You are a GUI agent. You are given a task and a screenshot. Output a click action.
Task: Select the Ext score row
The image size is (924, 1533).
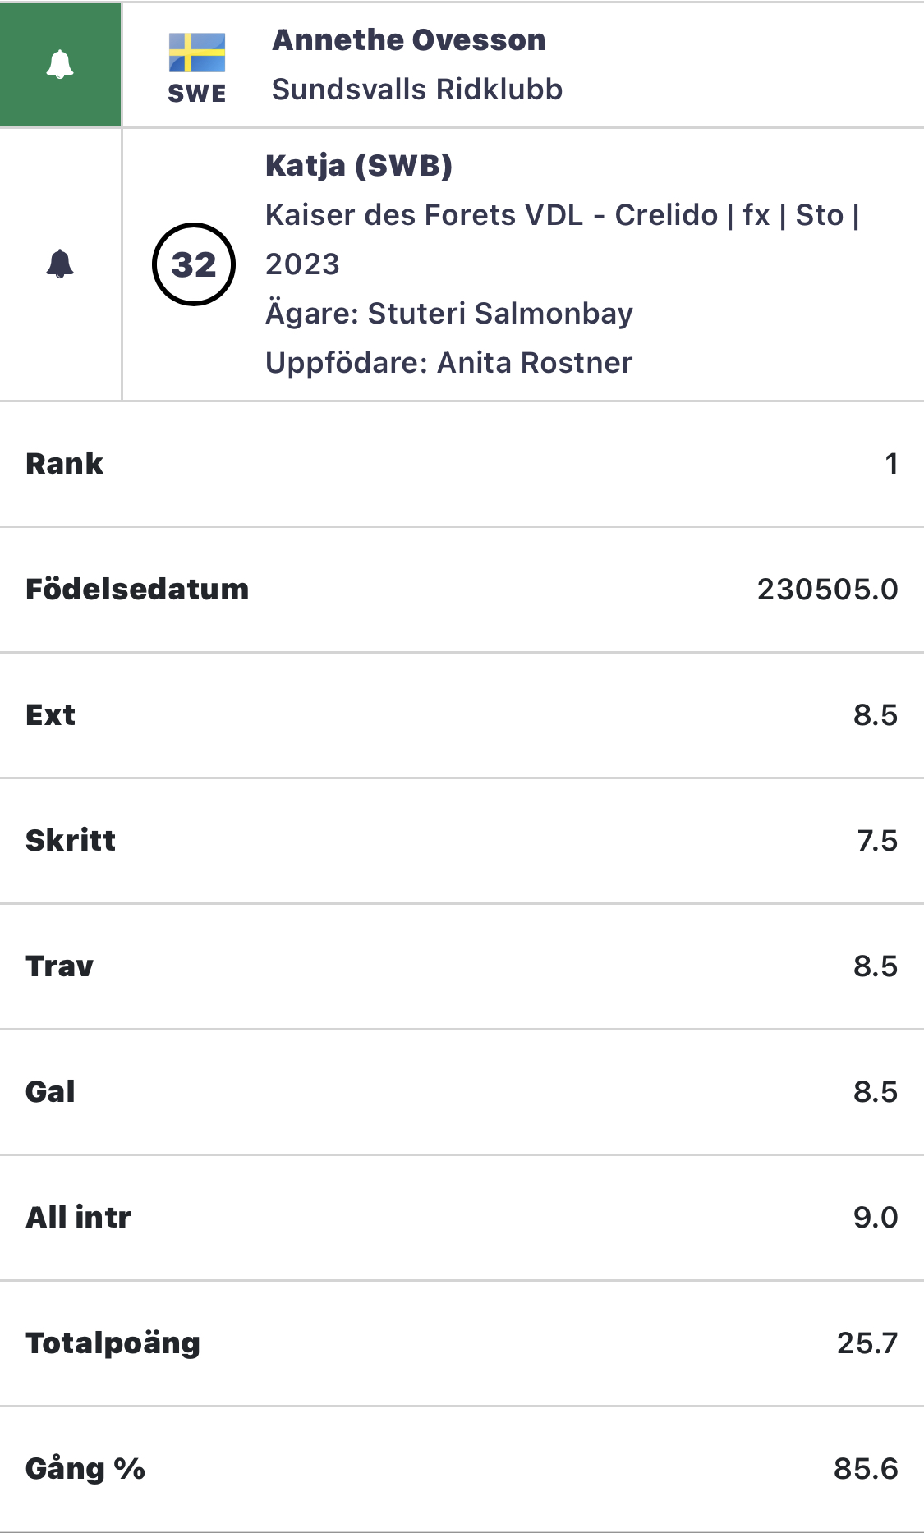[462, 715]
